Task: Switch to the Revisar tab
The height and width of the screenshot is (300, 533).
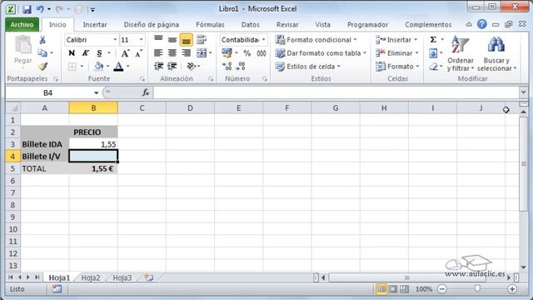Action: [287, 24]
